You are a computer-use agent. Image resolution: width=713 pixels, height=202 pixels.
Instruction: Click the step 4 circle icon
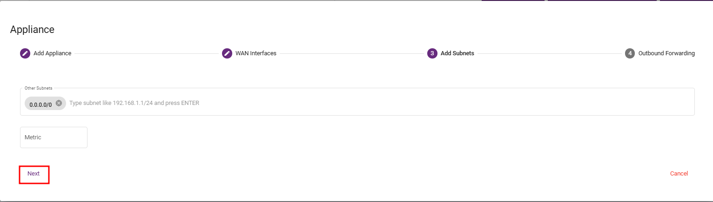630,53
